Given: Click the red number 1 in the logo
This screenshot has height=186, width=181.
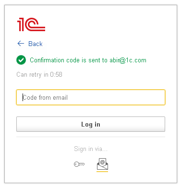Looking at the screenshot, I should (21, 24).
